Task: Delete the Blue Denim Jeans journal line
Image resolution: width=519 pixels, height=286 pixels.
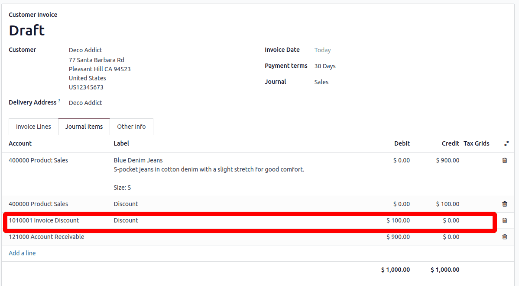Action: pyautogui.click(x=504, y=161)
